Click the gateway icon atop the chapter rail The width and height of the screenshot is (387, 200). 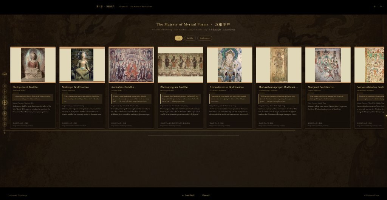click(5, 74)
